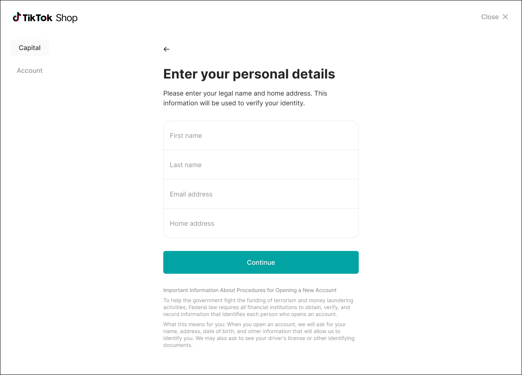The height and width of the screenshot is (375, 522).
Task: Click the word 'identity' in the description
Action: point(291,103)
